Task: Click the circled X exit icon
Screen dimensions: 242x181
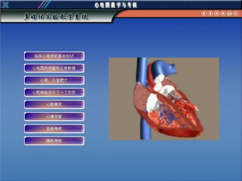Action: click(x=236, y=14)
